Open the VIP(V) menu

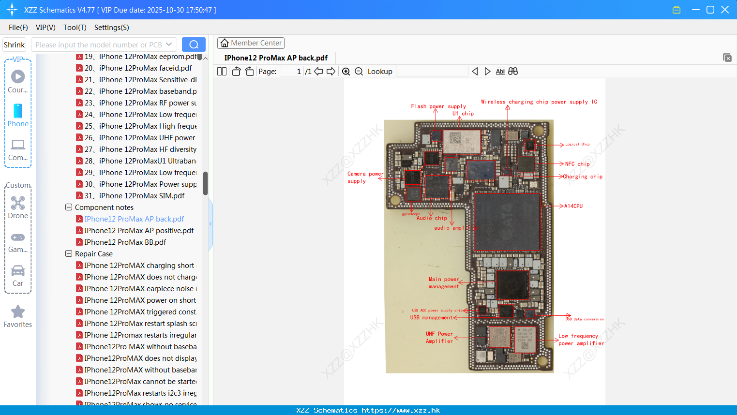45,28
